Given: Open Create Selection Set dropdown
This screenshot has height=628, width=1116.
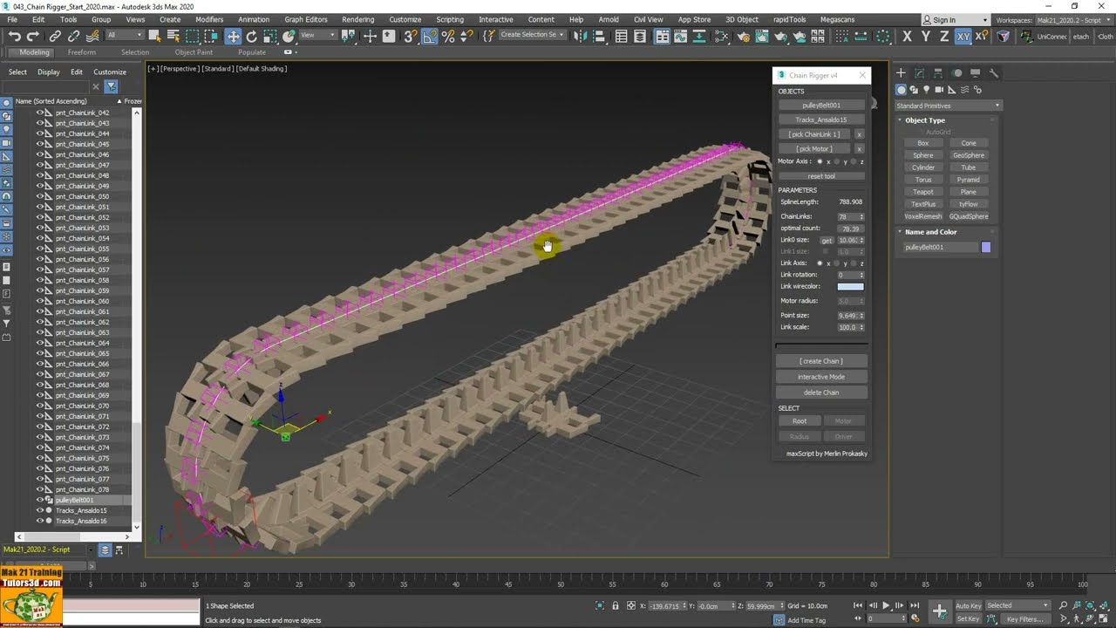Looking at the screenshot, I should click(532, 35).
